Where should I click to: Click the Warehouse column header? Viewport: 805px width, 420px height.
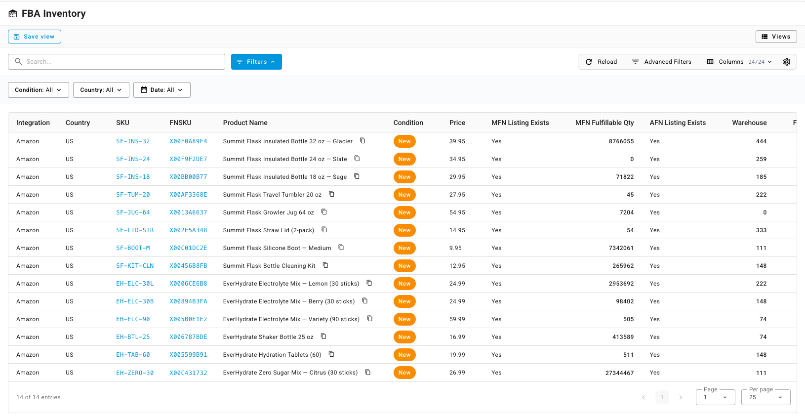pyautogui.click(x=749, y=123)
